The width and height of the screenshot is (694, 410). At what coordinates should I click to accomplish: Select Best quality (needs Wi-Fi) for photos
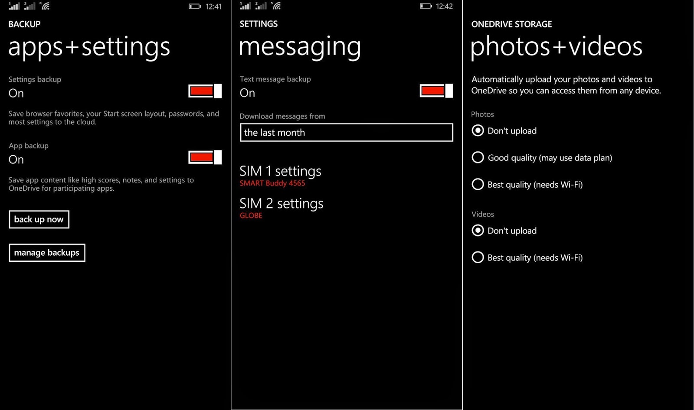point(527,184)
